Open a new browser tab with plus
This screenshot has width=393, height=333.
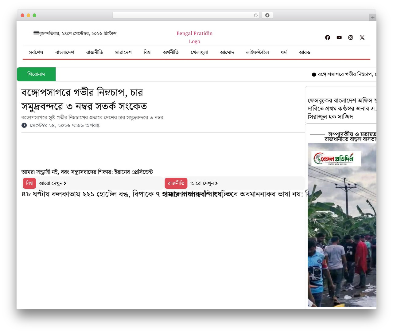(372, 18)
